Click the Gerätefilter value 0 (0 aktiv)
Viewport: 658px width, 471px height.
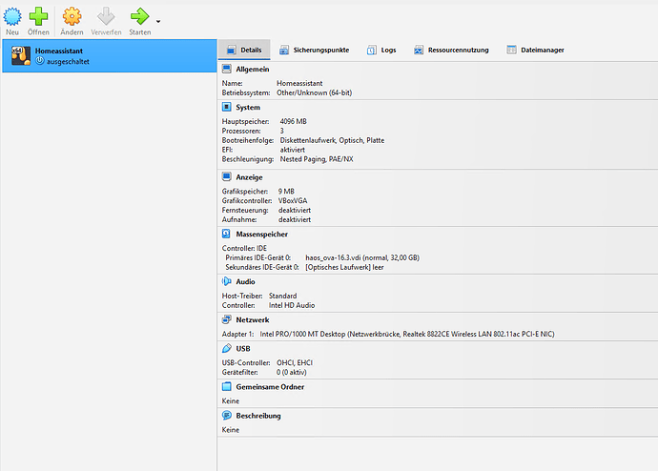pos(291,373)
